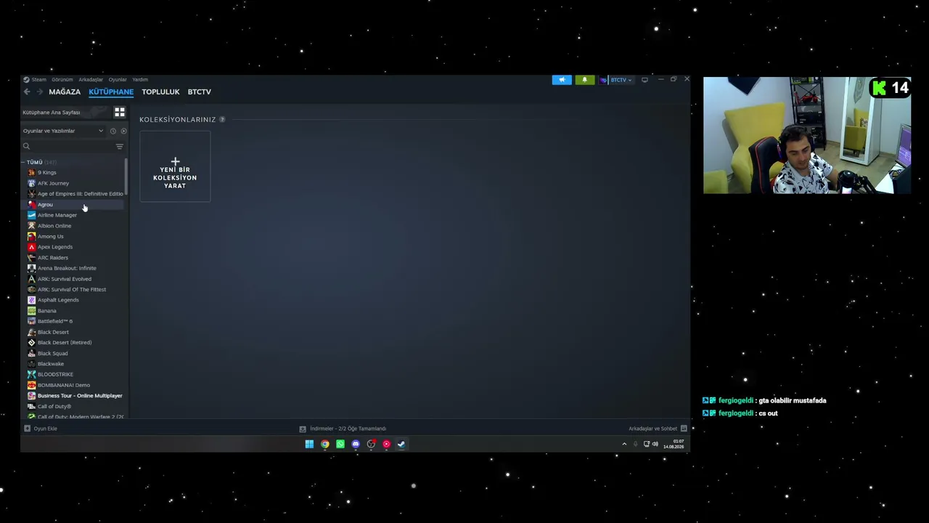Image resolution: width=929 pixels, height=523 pixels.
Task: Switch to the MAĞAZA tab
Action: click(x=65, y=92)
